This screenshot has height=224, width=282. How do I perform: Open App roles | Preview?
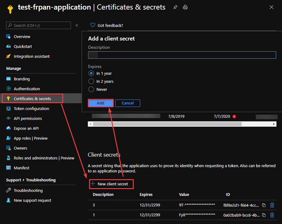(x=31, y=138)
